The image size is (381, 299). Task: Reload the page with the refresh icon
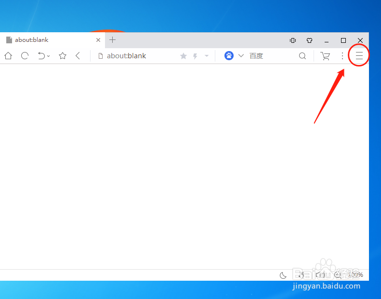point(25,56)
